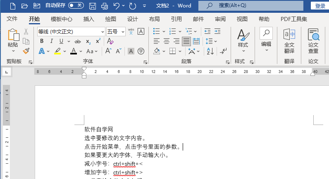Open the font dialog launcher in 字体 group

tap(145, 62)
